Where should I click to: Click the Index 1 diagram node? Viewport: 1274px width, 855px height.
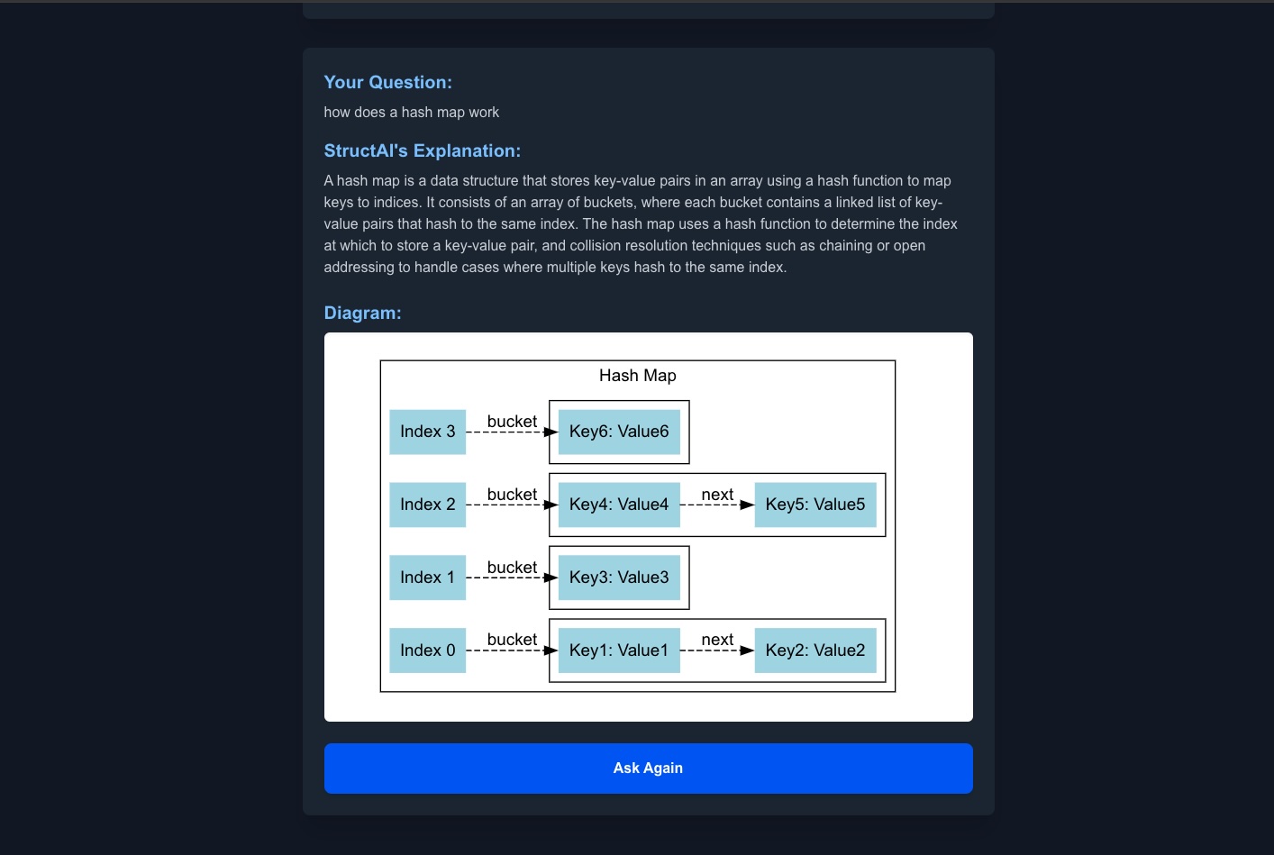coord(427,578)
